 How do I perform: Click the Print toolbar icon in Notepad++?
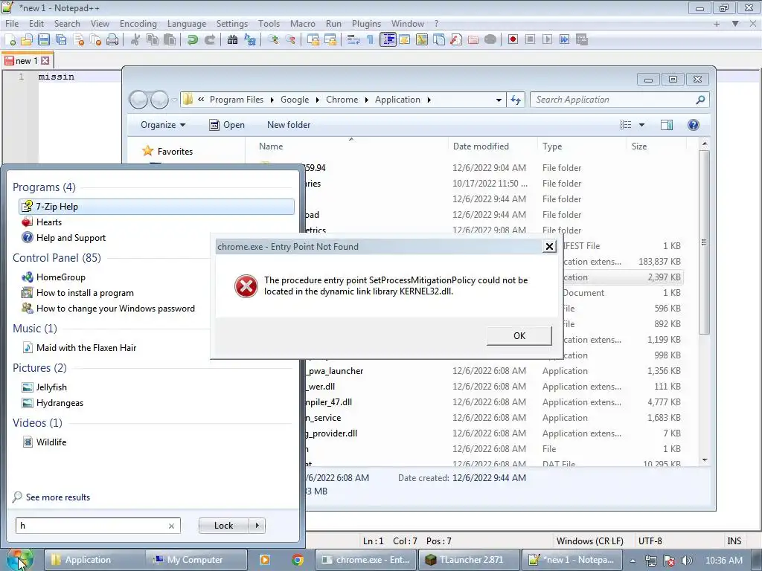pos(112,40)
